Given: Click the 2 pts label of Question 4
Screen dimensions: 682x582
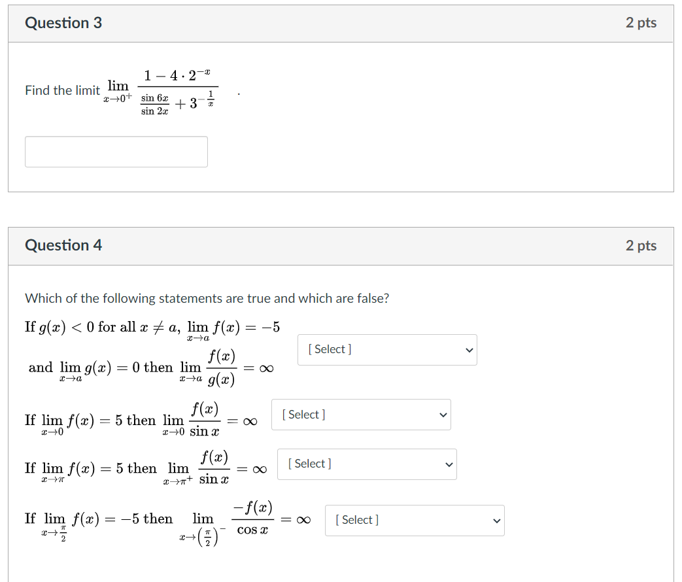Looking at the screenshot, I should pyautogui.click(x=641, y=245).
